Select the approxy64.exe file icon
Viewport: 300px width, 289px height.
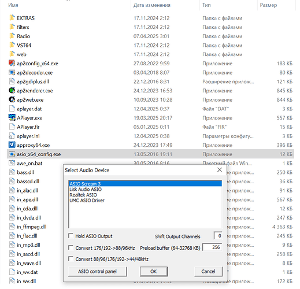12,145
